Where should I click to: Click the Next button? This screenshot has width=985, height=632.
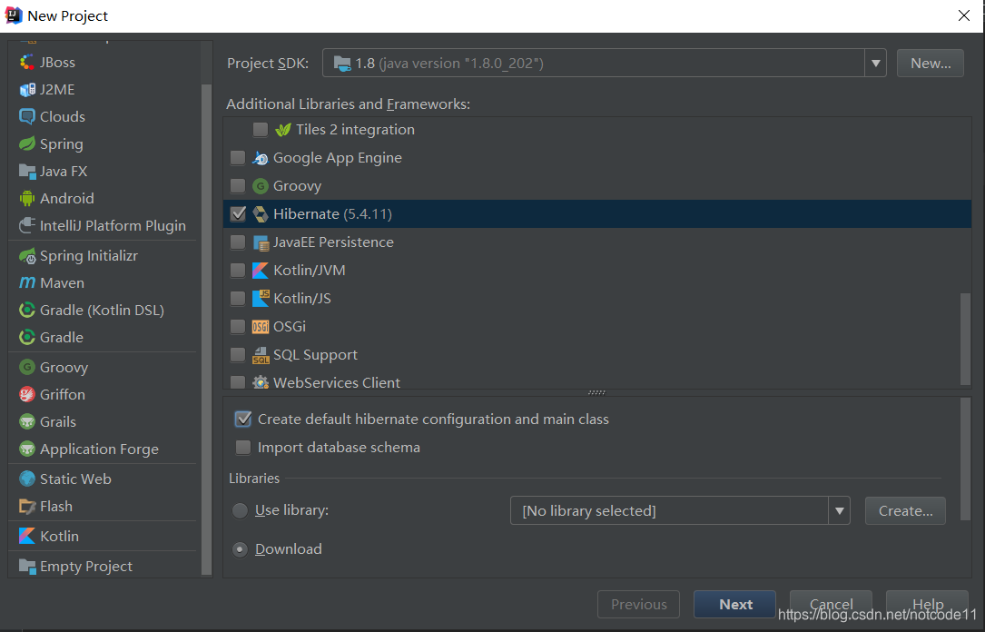click(735, 605)
